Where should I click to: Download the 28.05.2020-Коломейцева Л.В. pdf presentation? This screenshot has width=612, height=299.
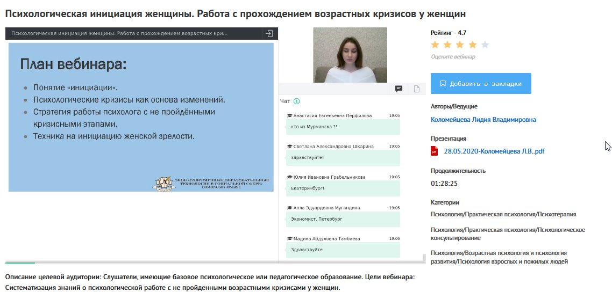coord(494,151)
